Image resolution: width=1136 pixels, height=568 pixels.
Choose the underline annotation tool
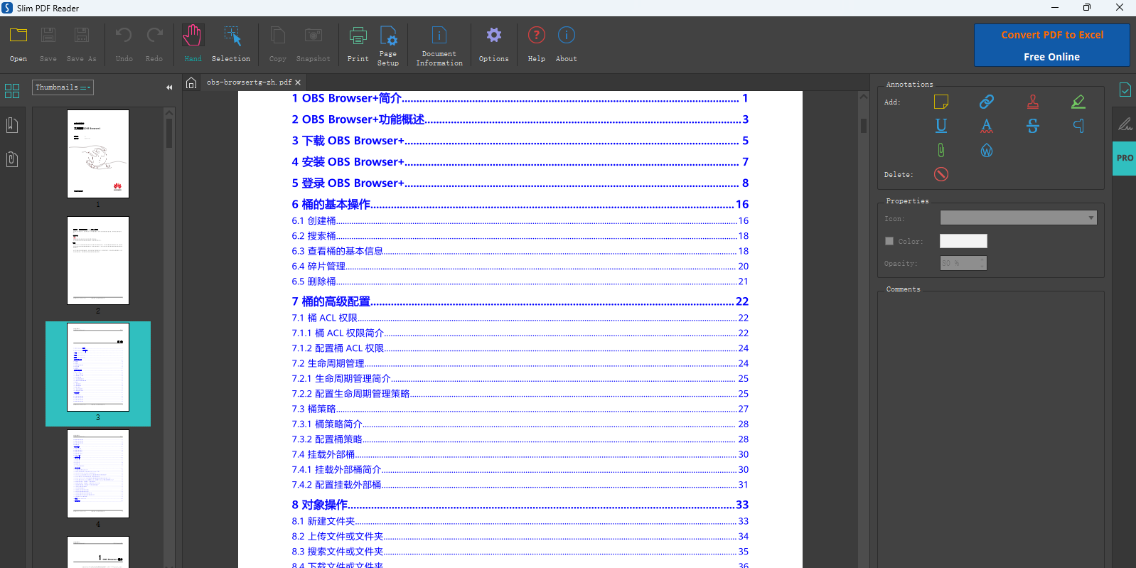[941, 126]
